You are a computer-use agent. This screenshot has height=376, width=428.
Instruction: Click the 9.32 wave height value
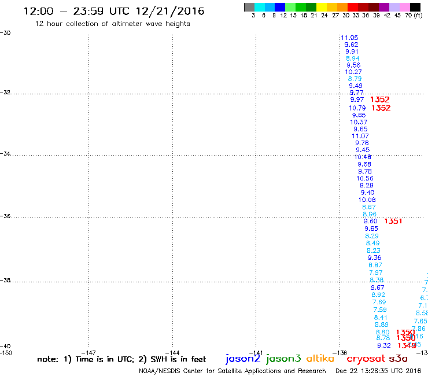point(384,346)
